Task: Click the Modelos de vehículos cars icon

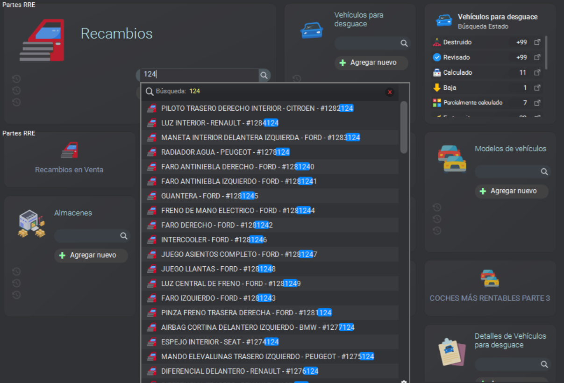Action: 451,158
